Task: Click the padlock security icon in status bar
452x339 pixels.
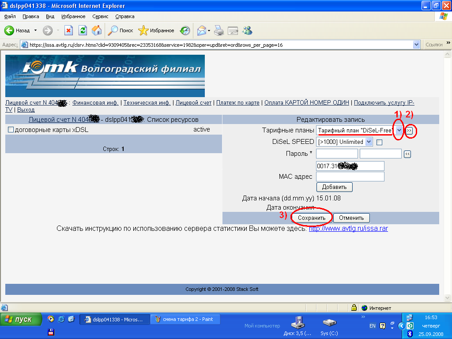Action: [x=354, y=308]
